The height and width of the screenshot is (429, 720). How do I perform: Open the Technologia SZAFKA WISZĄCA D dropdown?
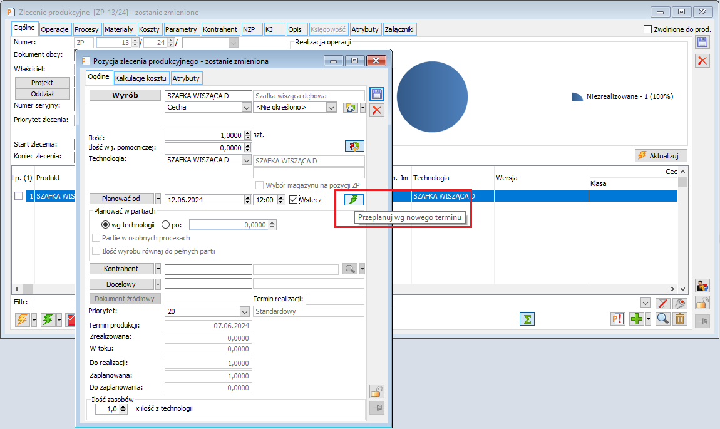247,160
